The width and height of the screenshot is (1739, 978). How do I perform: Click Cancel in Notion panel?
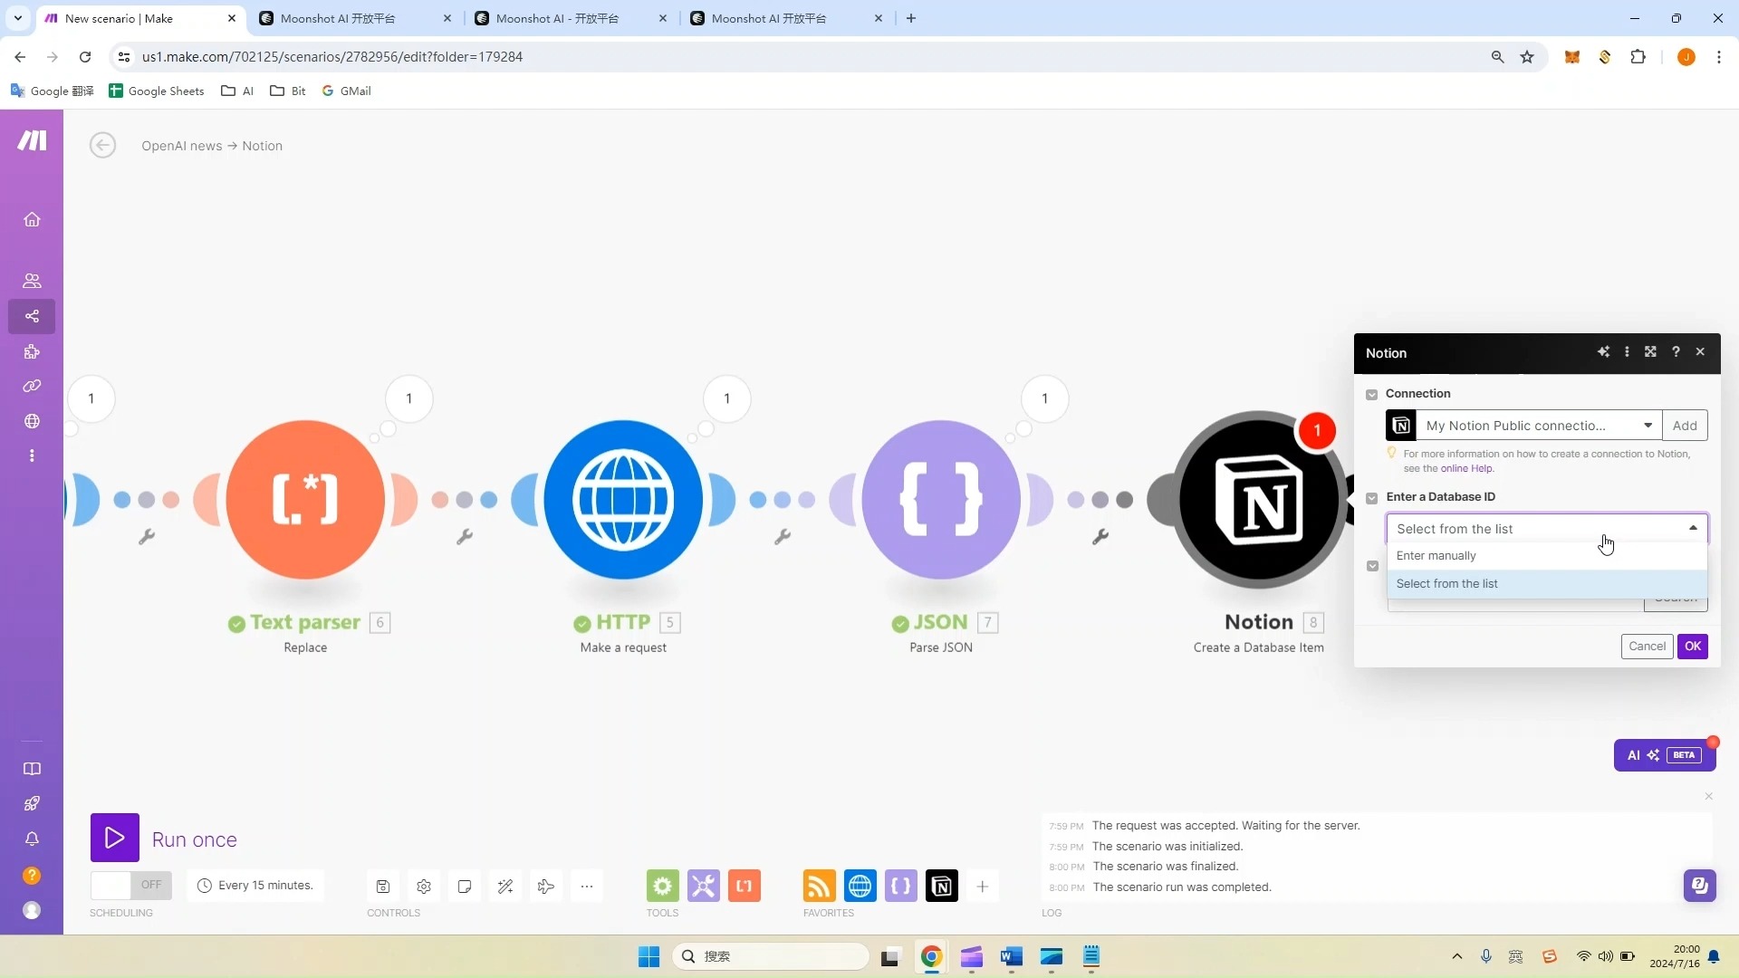[x=1647, y=647]
